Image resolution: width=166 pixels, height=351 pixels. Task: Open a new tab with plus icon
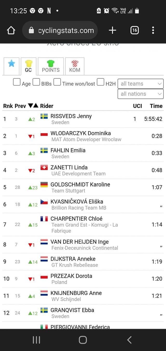coord(112,30)
